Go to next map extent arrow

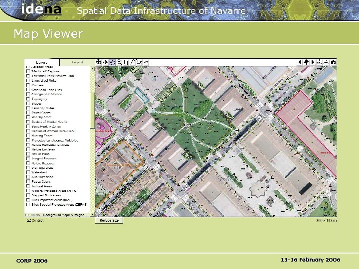pyautogui.click(x=313, y=62)
